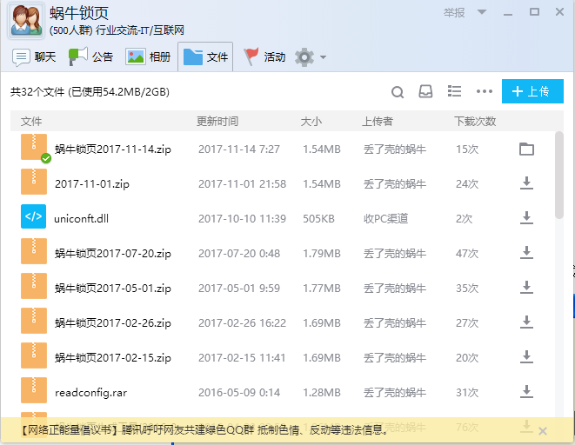Maximize the group window
This screenshot has width=575, height=445.
point(534,12)
